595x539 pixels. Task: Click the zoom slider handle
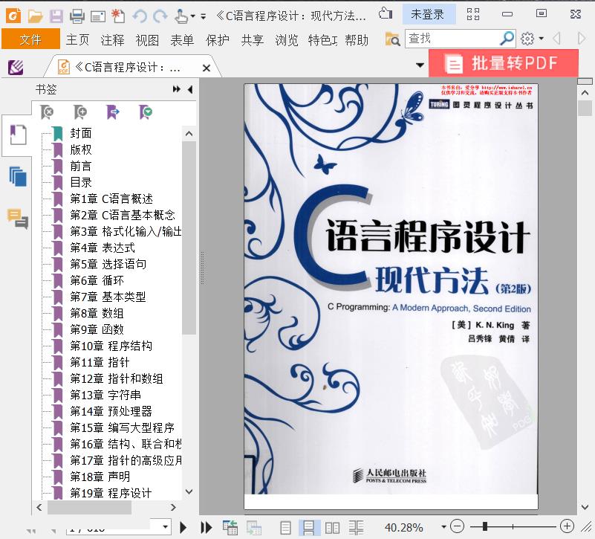[485, 526]
